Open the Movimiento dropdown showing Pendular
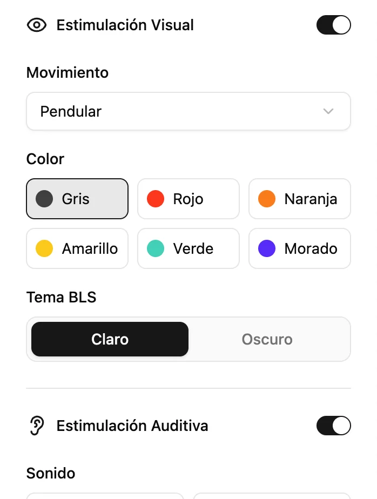The width and height of the screenshot is (377, 499). 188,111
